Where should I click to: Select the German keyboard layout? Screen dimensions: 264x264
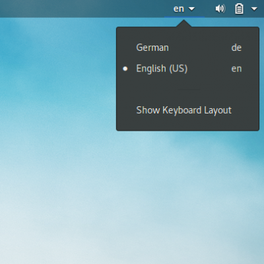tap(187, 48)
